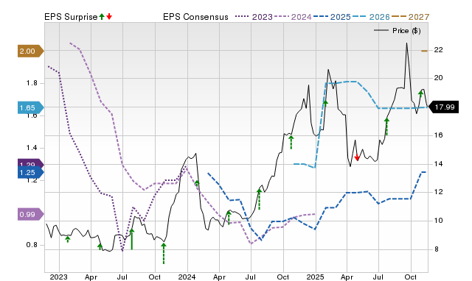Click the light purple 0.99 value tag
472x281 pixels.
pos(31,215)
